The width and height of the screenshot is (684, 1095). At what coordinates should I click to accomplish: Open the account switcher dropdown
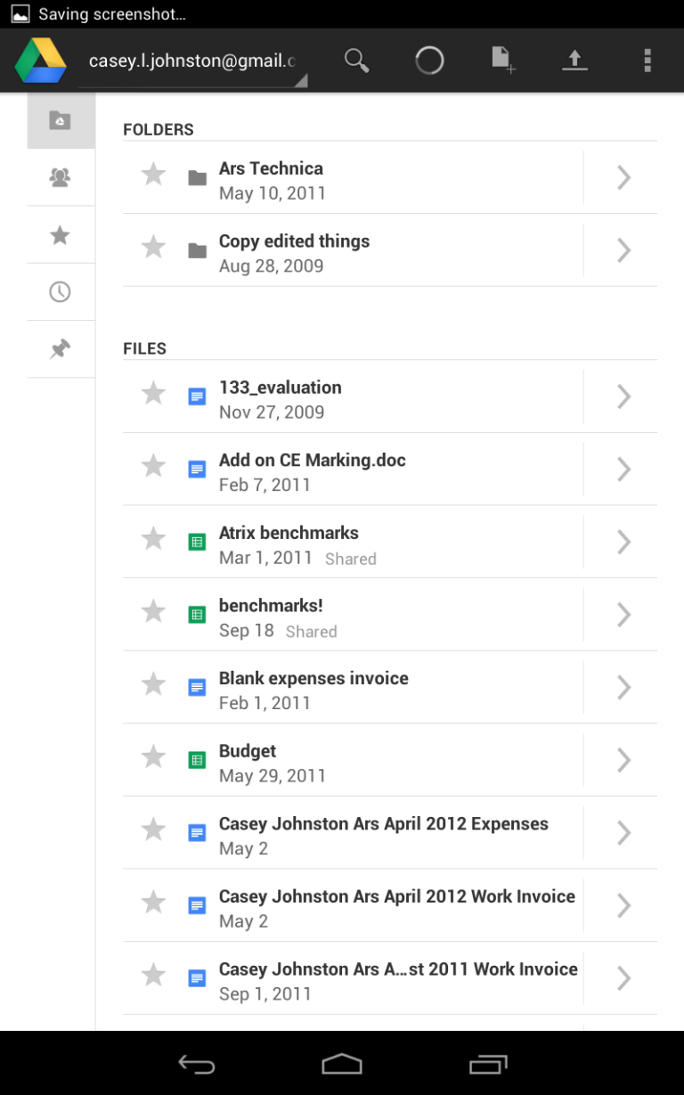(191, 60)
